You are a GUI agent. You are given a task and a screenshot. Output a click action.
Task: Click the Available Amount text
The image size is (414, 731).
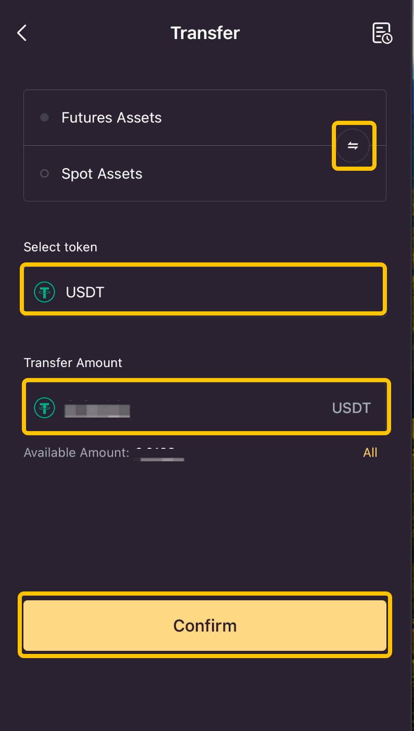(x=76, y=452)
